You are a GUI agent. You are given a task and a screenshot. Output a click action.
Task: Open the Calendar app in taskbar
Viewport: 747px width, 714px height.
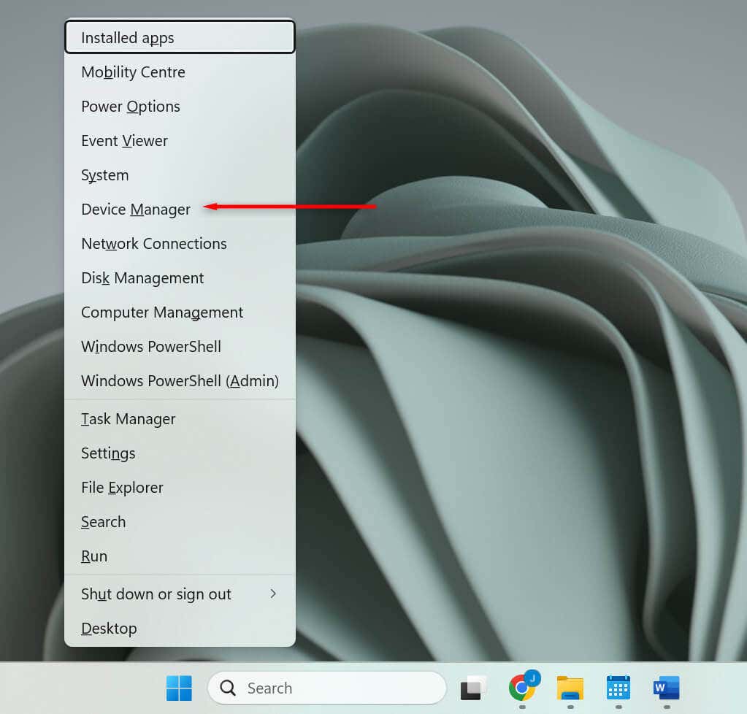(618, 688)
